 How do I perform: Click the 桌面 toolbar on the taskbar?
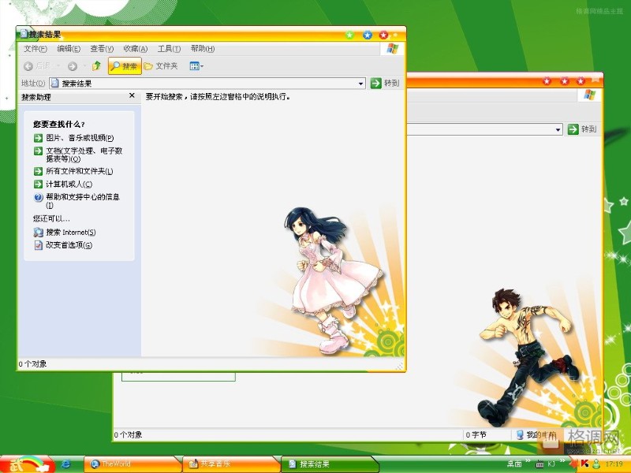click(514, 464)
